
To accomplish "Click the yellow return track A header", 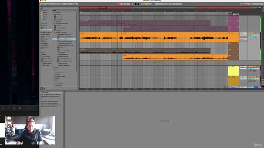I will 234,71.
